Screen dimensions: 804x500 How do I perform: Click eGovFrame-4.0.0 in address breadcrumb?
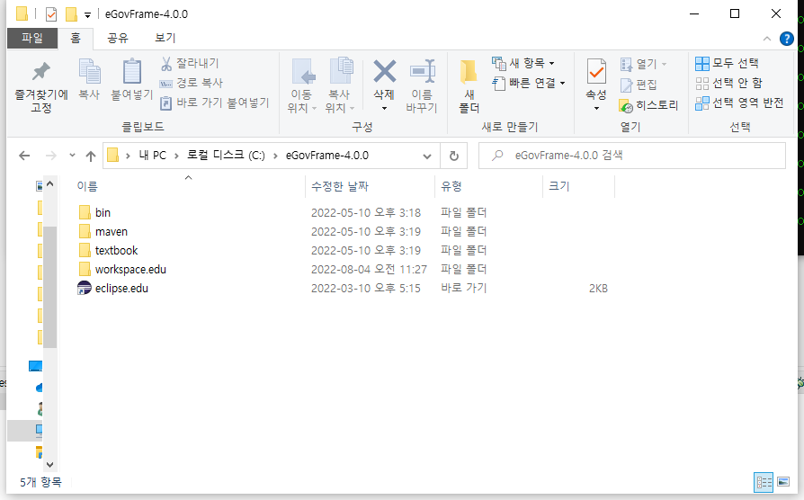pyautogui.click(x=327, y=156)
